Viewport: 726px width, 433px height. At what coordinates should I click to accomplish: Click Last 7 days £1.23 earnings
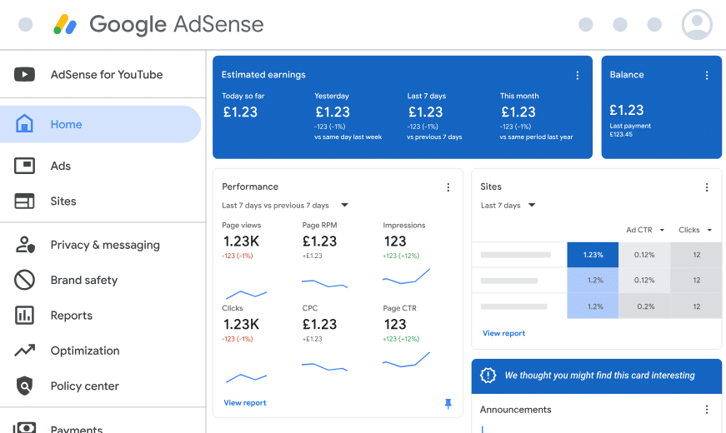[x=425, y=112]
